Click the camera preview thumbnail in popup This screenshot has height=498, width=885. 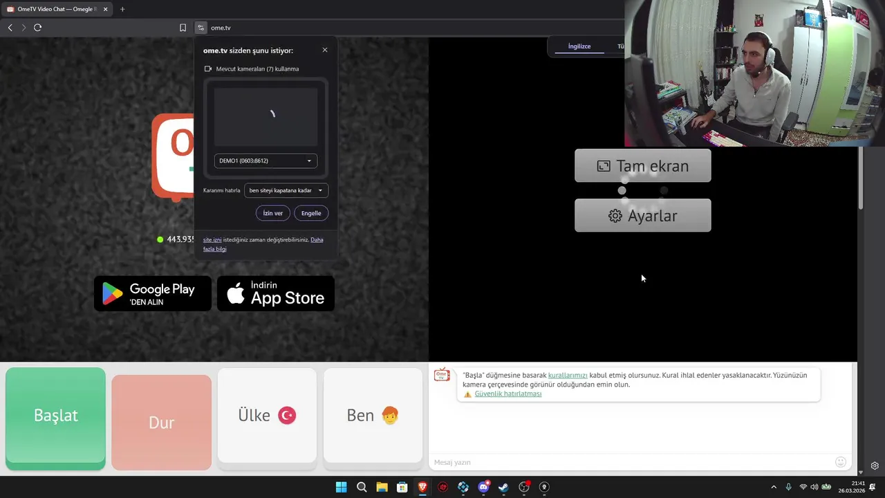pyautogui.click(x=265, y=116)
